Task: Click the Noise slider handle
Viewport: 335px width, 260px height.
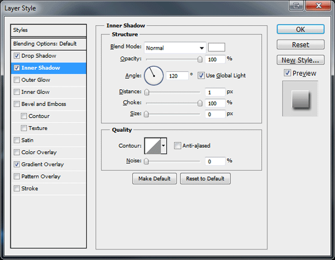Action: (x=146, y=161)
